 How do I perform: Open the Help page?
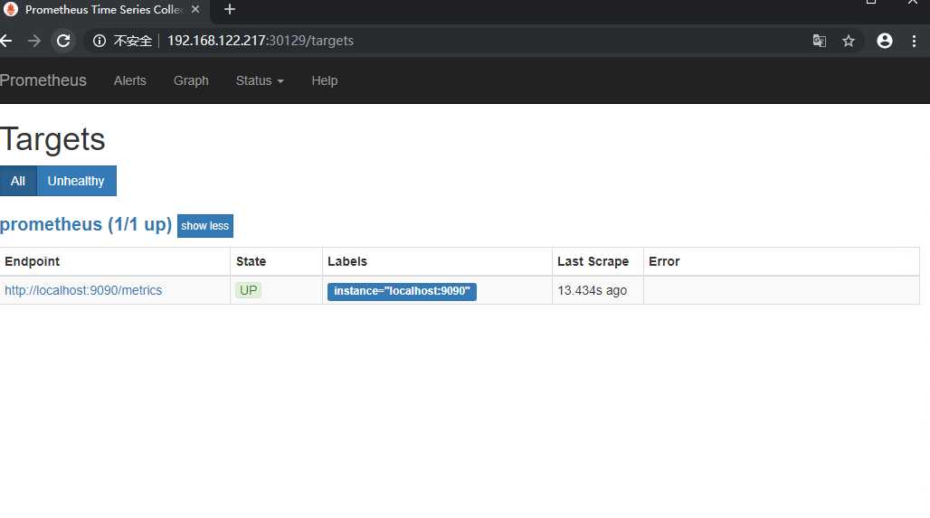click(325, 80)
